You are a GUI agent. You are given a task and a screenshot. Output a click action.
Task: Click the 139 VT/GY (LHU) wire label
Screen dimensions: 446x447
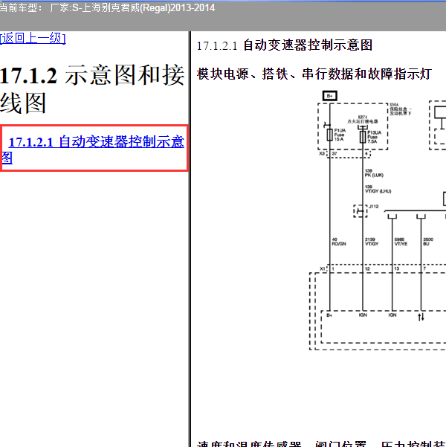pos(378,189)
